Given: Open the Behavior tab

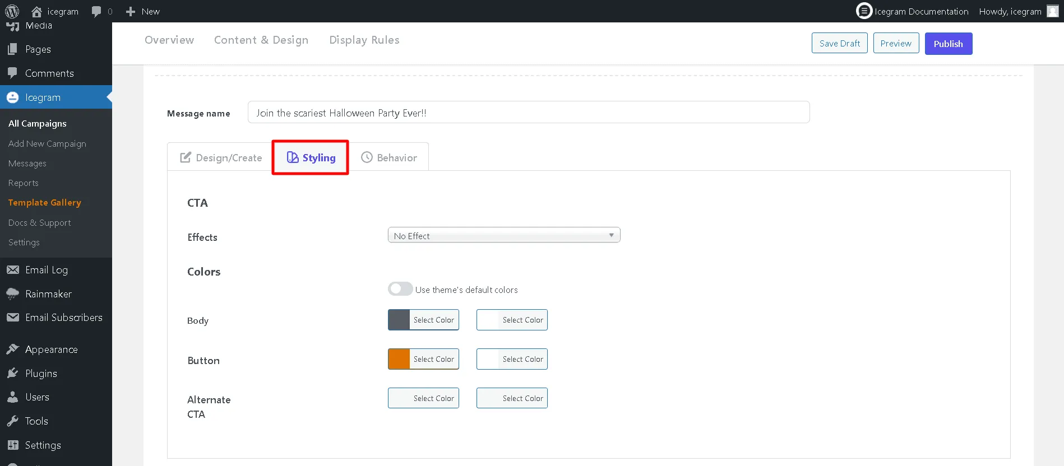Looking at the screenshot, I should click(x=389, y=157).
